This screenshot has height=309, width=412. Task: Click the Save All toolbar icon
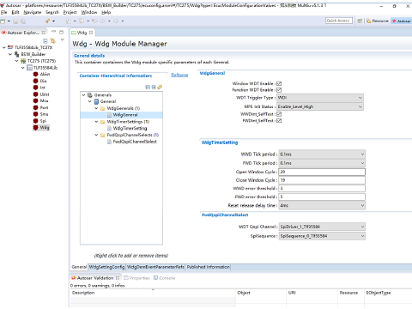coord(23,21)
